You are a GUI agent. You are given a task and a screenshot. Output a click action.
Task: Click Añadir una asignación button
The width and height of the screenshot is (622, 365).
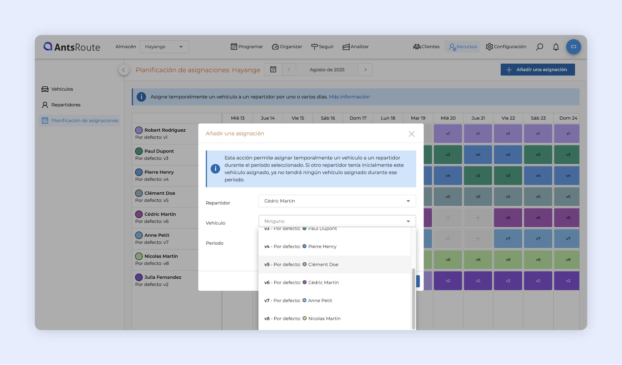point(537,70)
